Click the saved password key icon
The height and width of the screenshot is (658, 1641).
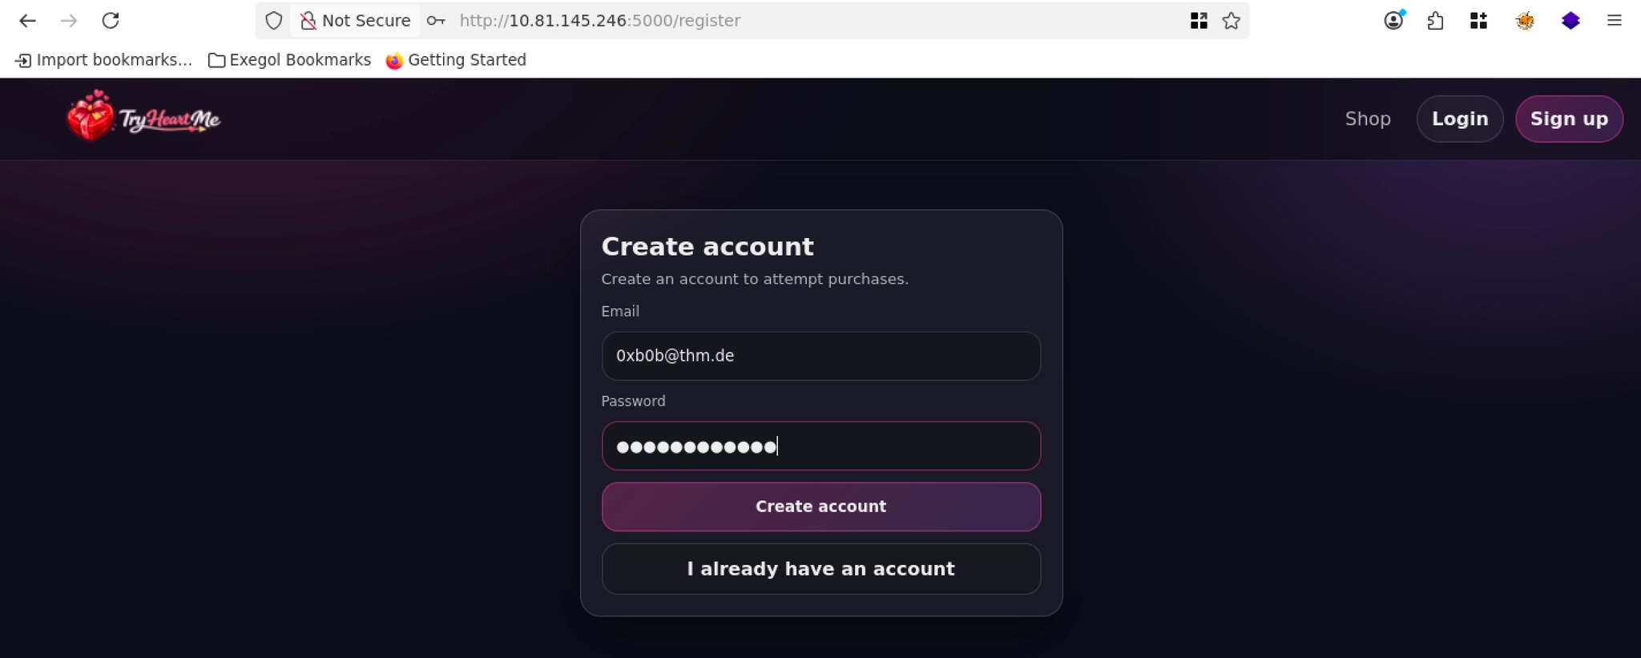436,21
